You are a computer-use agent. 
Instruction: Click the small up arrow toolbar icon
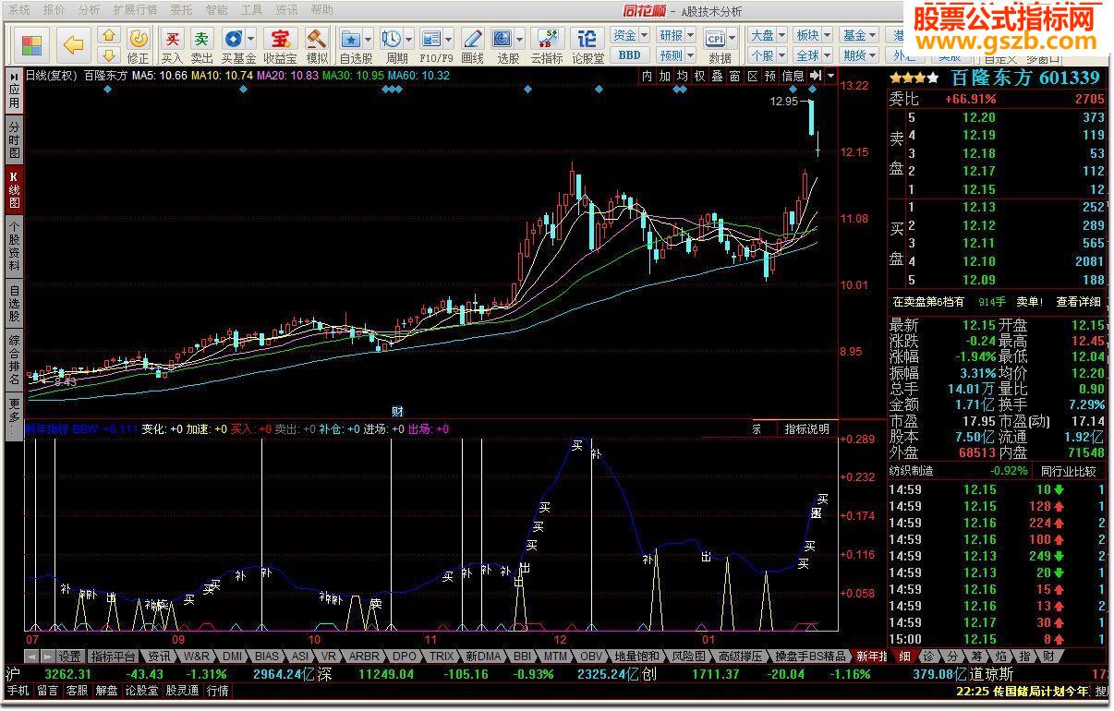click(x=109, y=36)
